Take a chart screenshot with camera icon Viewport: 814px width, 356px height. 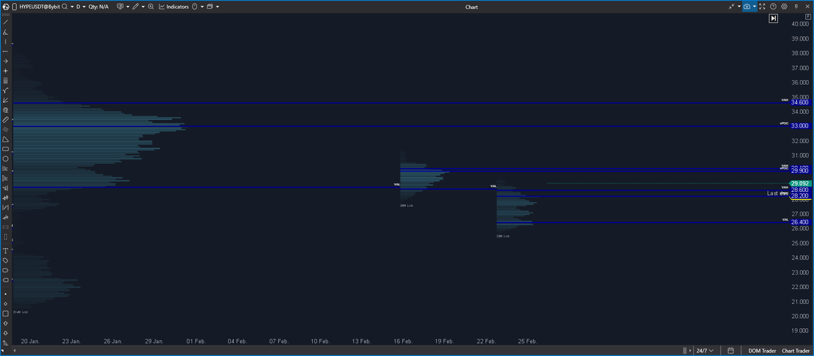[x=747, y=6]
